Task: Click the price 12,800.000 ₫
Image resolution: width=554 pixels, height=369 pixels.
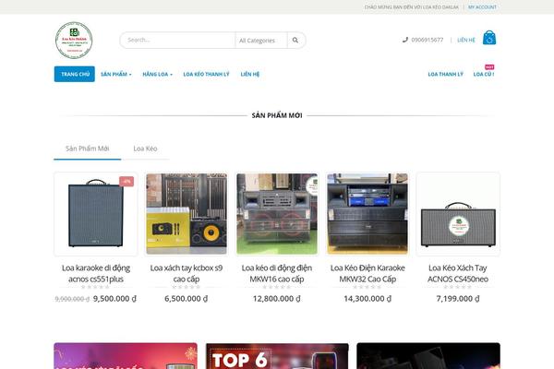Action: pos(277,299)
